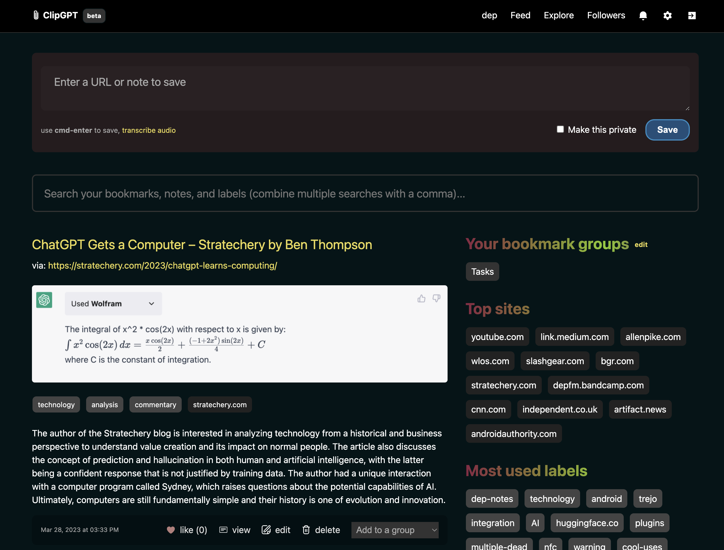Select androidauthority.com in Top sites

coord(514,433)
